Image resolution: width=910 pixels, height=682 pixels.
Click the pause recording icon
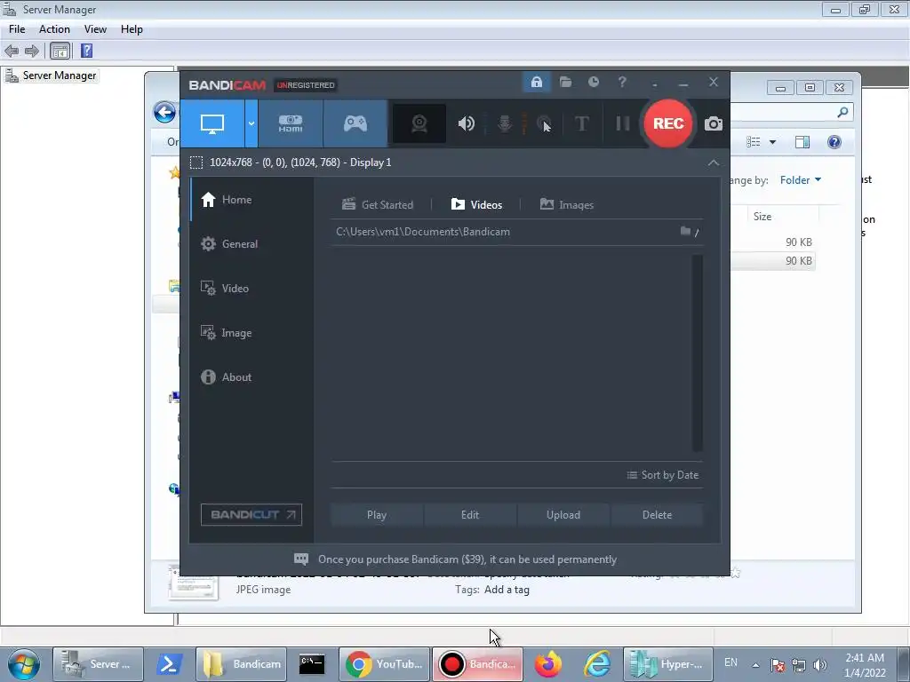pos(623,123)
